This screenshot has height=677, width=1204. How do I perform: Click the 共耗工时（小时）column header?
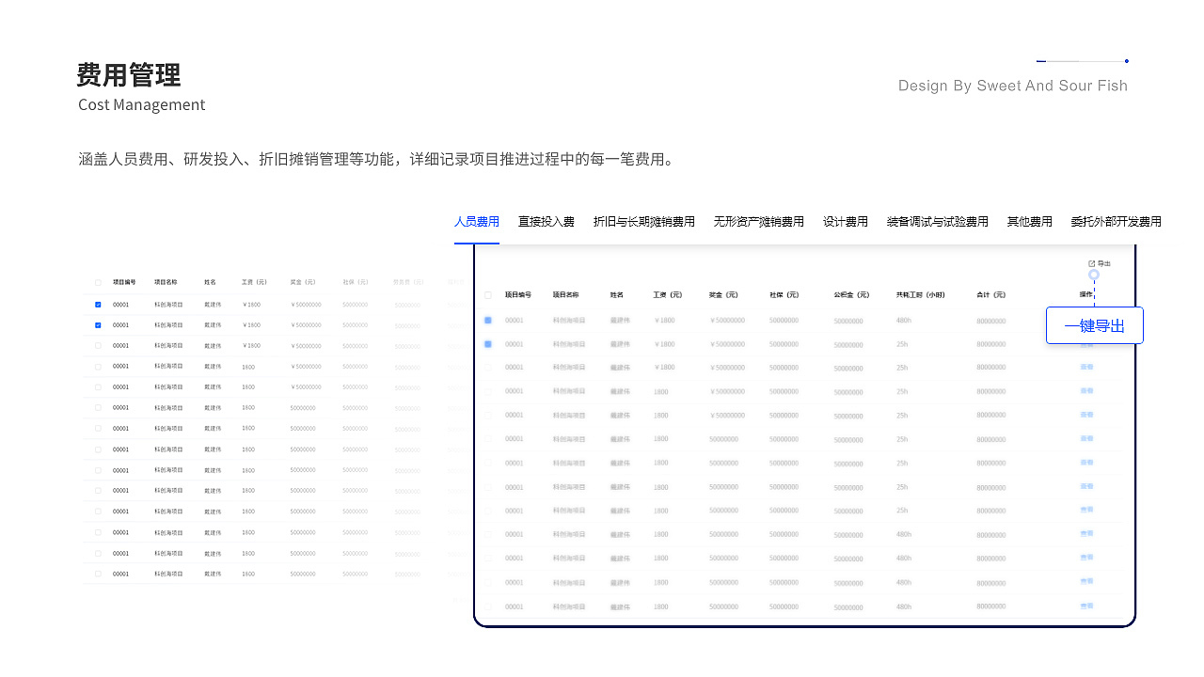920,293
